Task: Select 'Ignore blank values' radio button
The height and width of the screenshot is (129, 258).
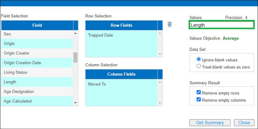Action: coord(199,59)
